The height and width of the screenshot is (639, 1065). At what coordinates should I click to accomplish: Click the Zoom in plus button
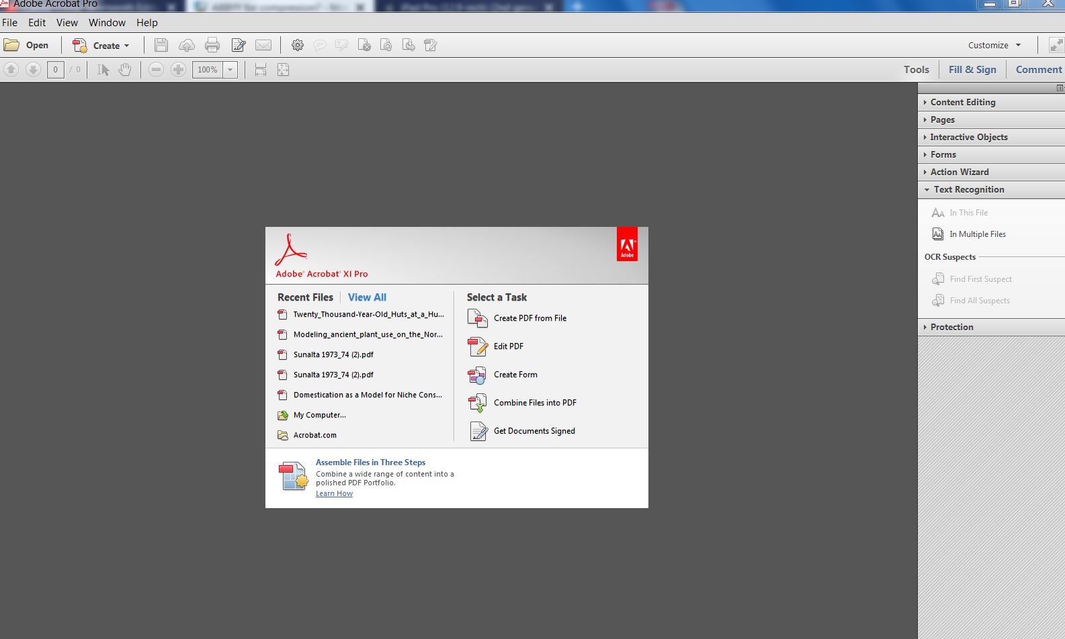pyautogui.click(x=178, y=70)
